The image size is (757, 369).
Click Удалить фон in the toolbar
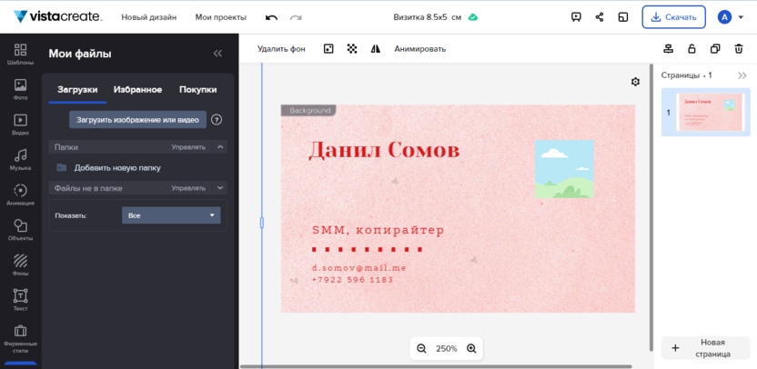[x=281, y=49]
